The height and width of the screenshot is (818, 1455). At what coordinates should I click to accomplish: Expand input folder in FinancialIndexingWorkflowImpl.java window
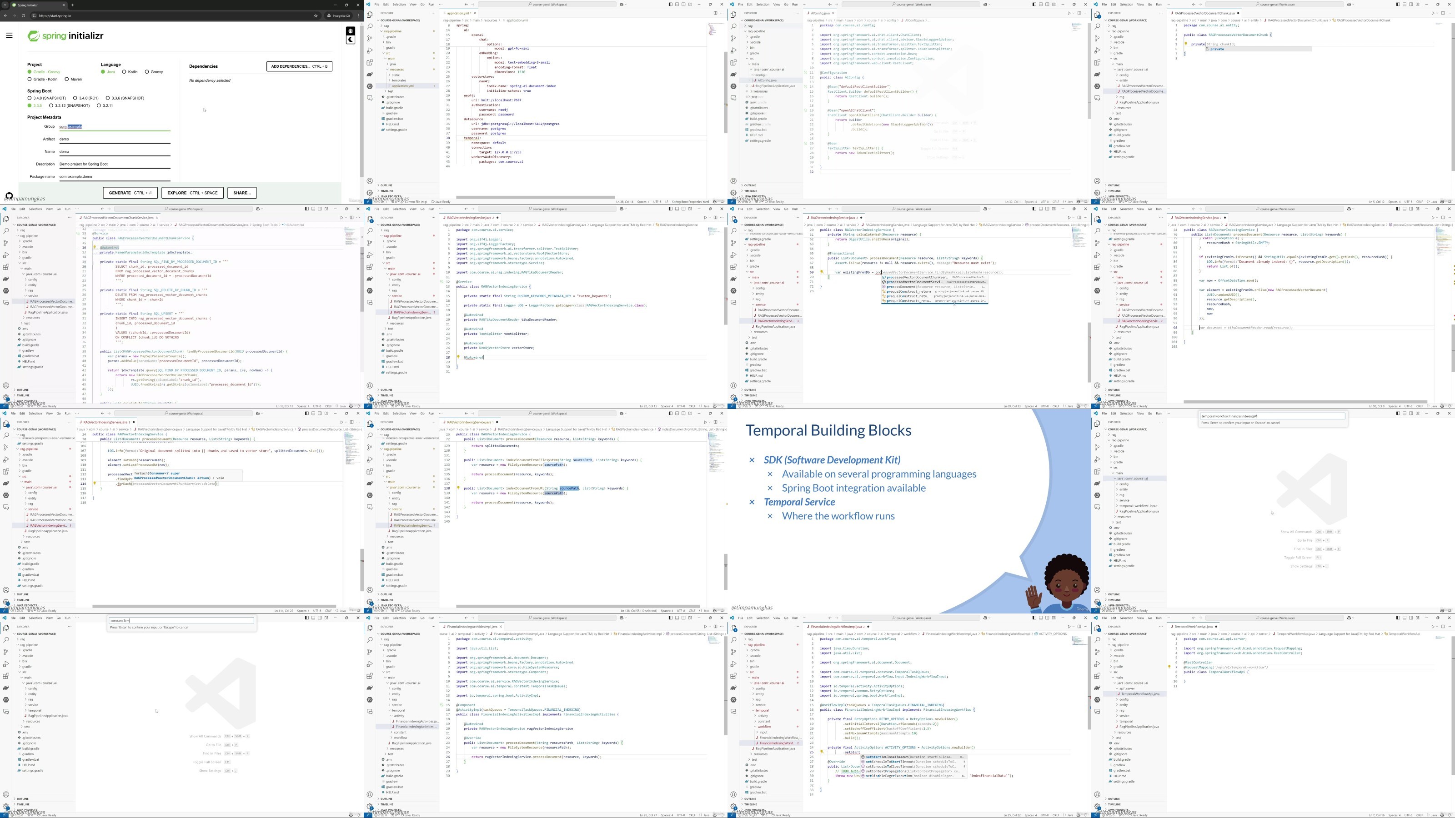773,732
